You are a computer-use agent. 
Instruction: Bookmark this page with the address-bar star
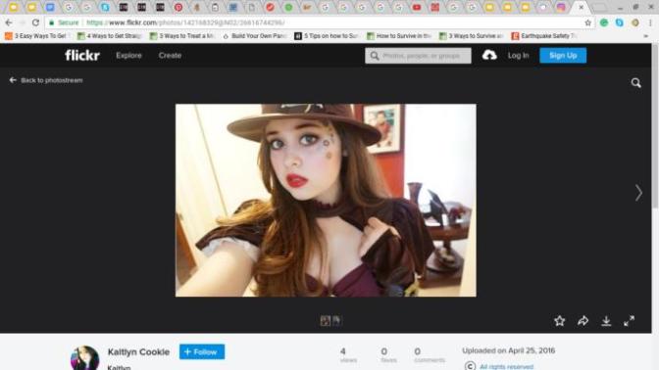pos(588,23)
